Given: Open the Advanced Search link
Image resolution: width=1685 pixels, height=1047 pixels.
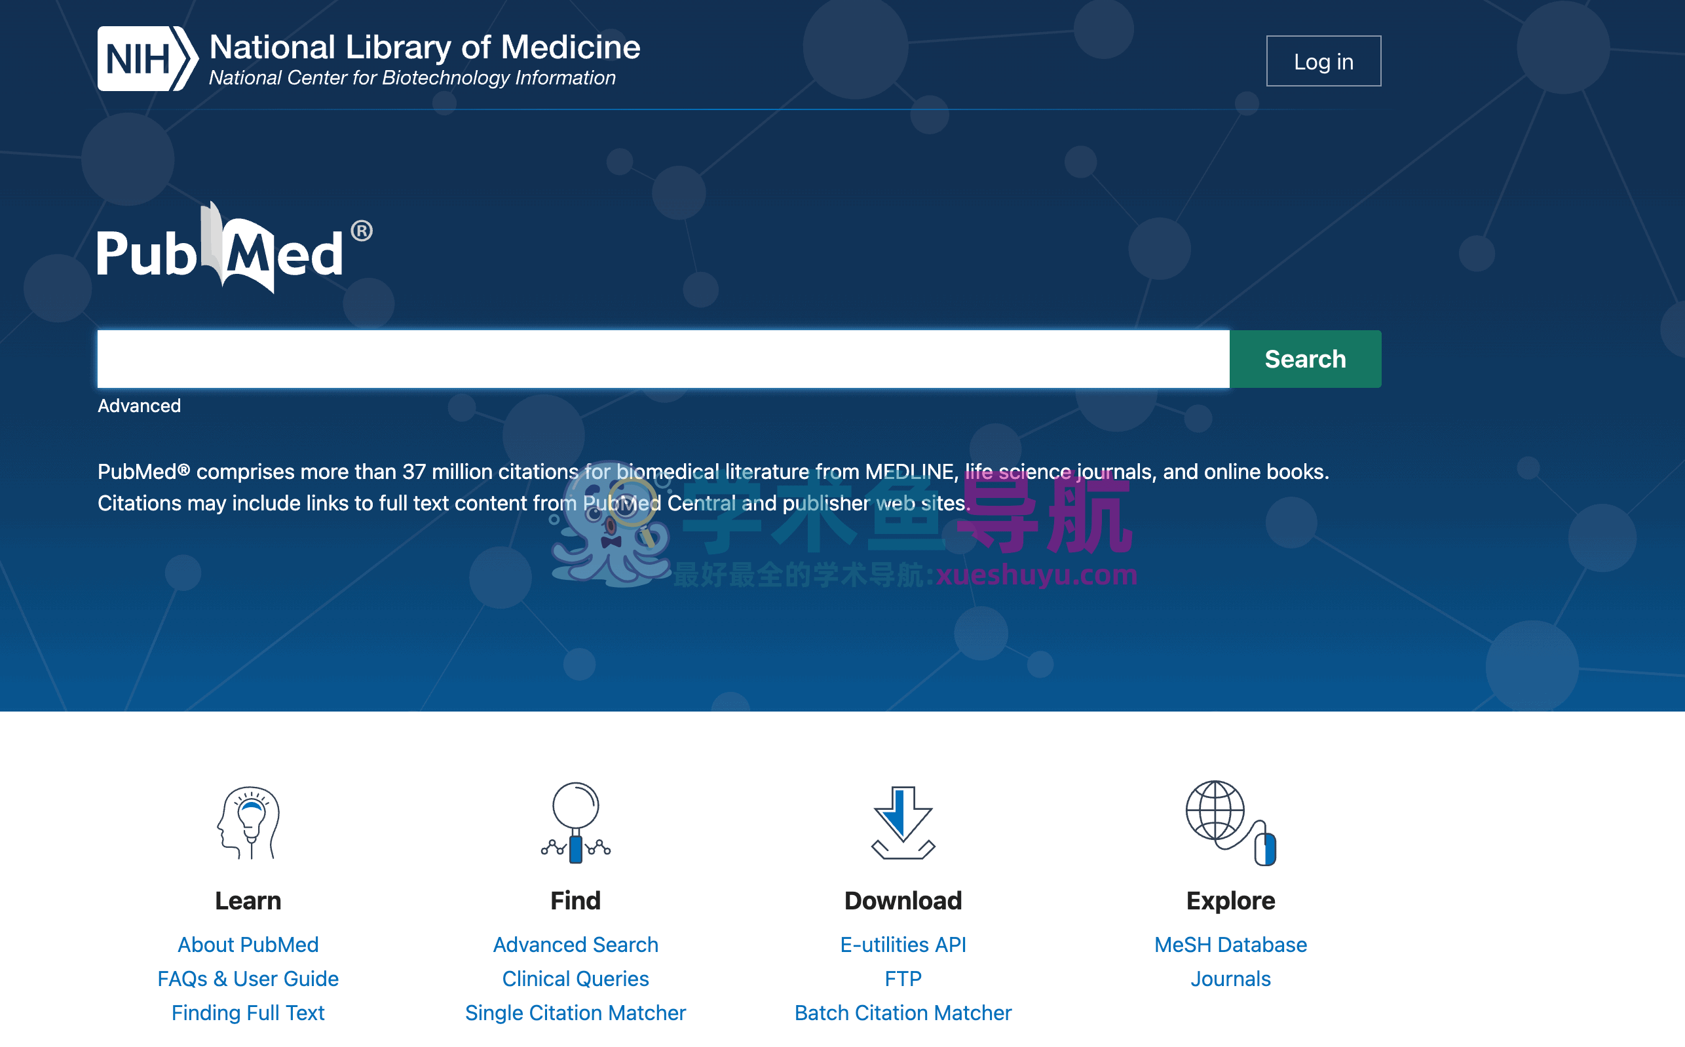Looking at the screenshot, I should coord(575,945).
